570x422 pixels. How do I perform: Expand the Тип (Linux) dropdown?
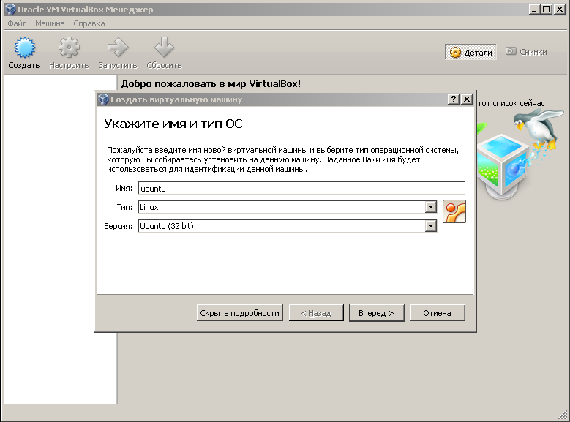pos(430,207)
